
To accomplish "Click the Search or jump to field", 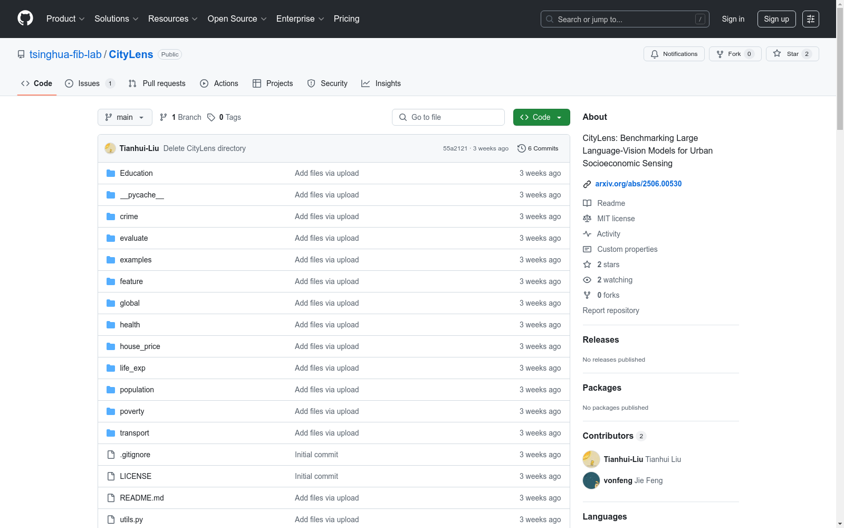I will click(625, 19).
